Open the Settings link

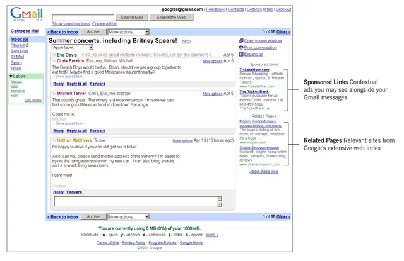(x=254, y=9)
